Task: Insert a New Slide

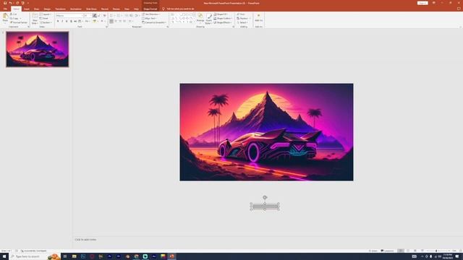Action: pos(35,19)
